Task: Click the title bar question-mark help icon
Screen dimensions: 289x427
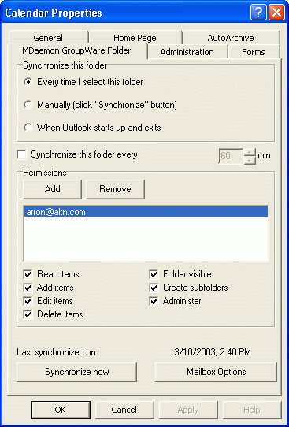Action: (258, 13)
